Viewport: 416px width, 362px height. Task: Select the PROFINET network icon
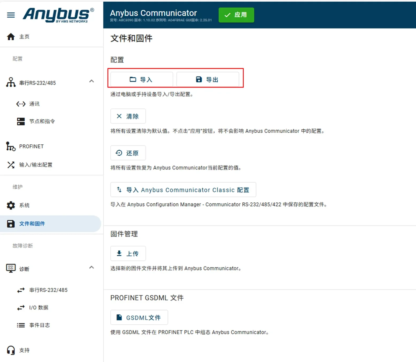[11, 146]
